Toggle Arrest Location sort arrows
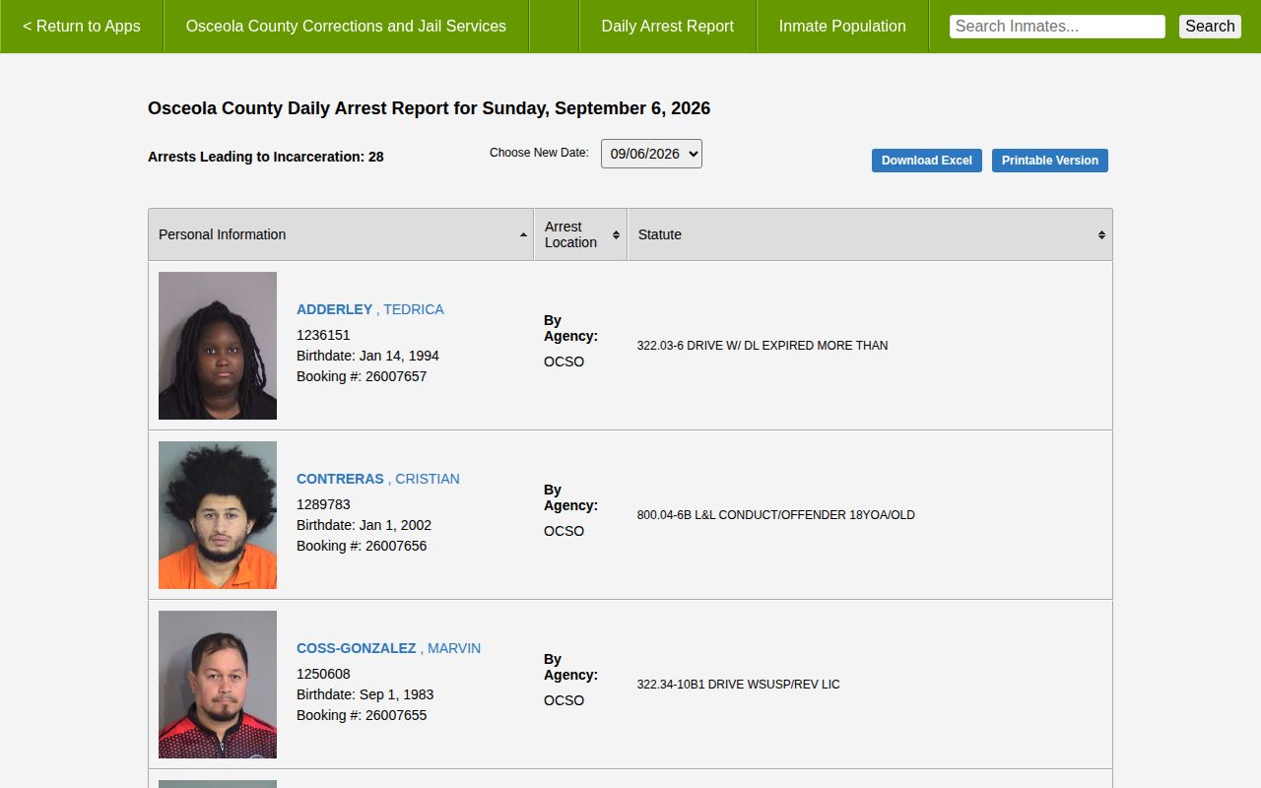The image size is (1261, 788). click(616, 234)
